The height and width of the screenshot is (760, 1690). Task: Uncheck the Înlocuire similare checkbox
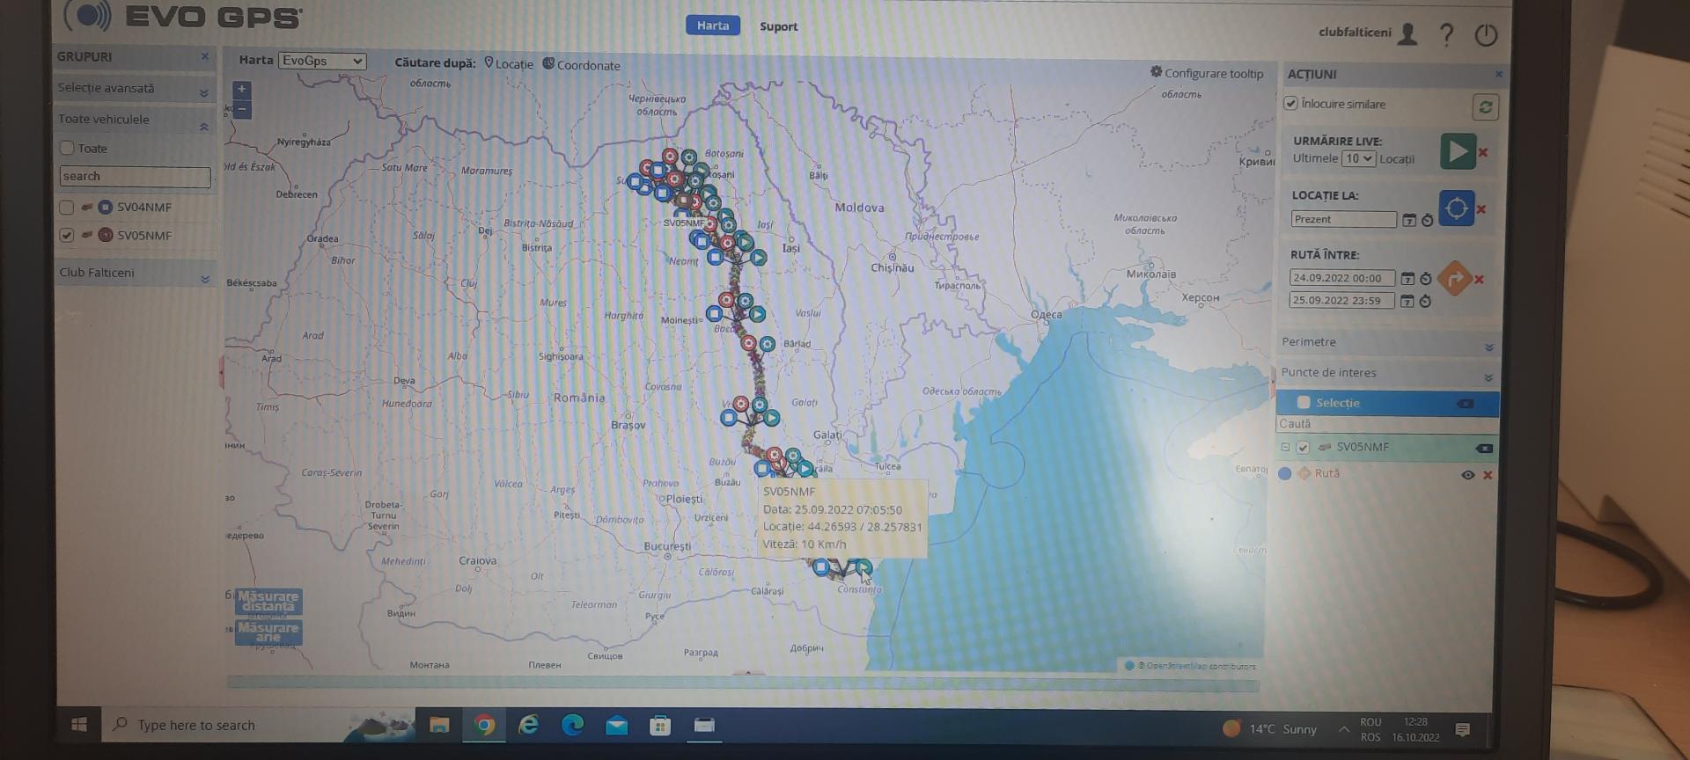[x=1290, y=104]
